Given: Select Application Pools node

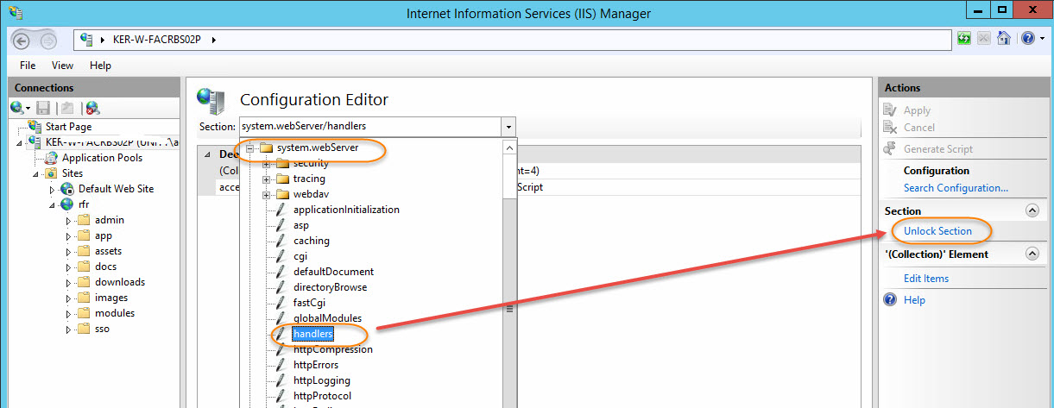Looking at the screenshot, I should click(x=102, y=158).
